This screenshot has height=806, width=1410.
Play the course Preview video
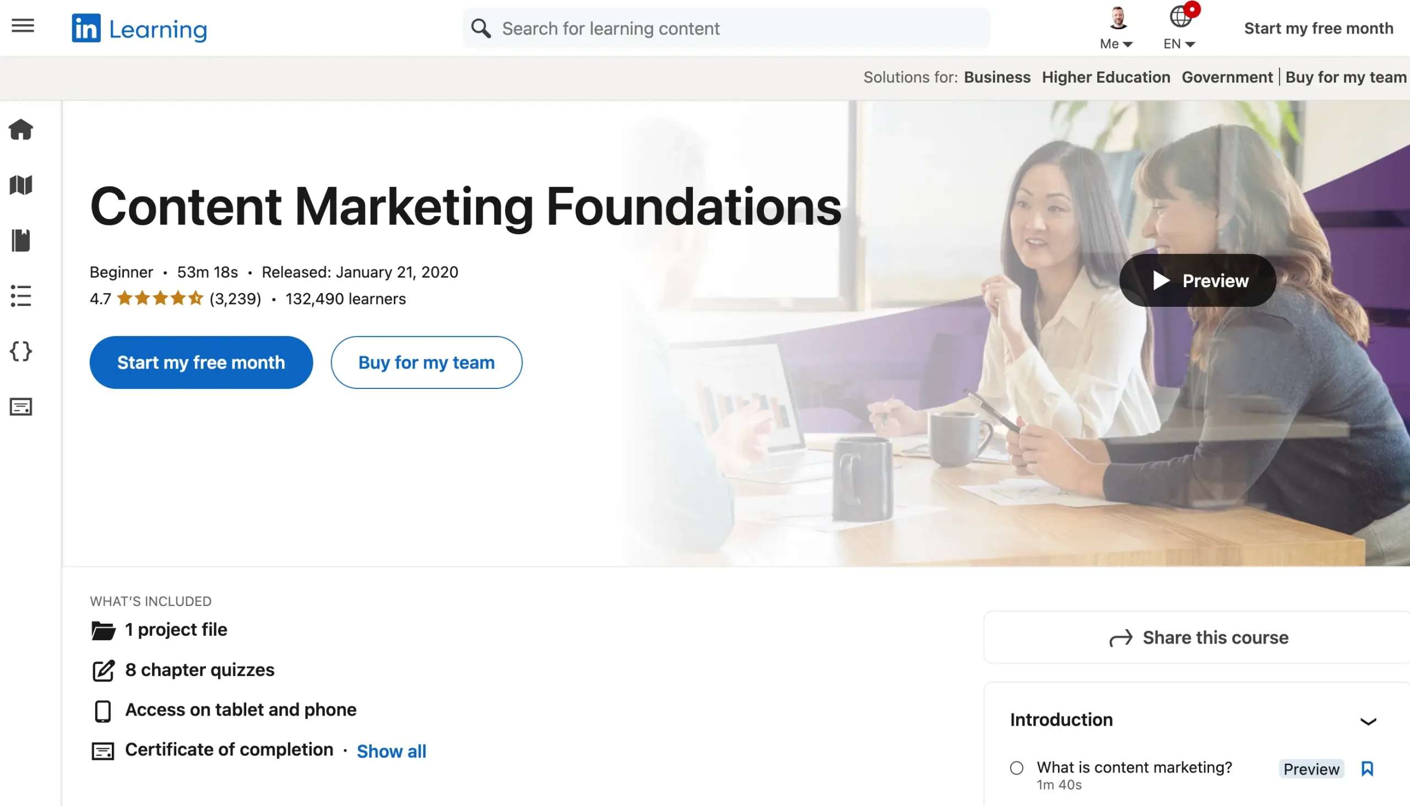tap(1197, 280)
